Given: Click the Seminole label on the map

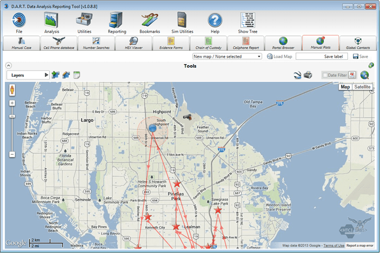Looking at the screenshot, I should point(83,200).
